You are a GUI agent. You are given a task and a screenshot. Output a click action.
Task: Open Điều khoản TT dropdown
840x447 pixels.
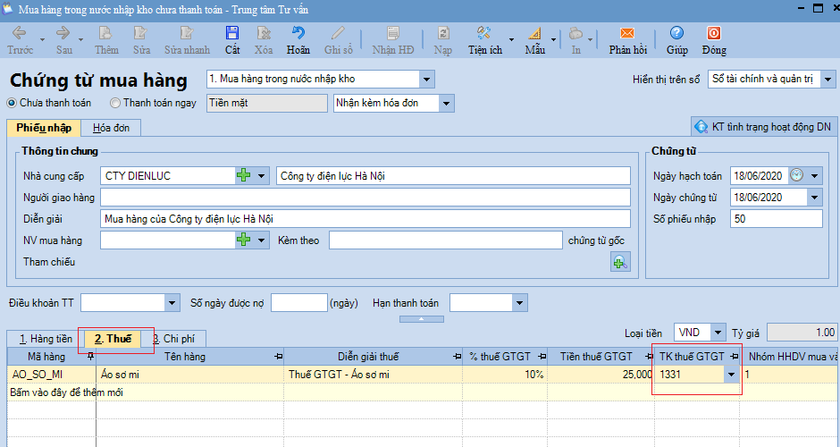[x=172, y=303]
